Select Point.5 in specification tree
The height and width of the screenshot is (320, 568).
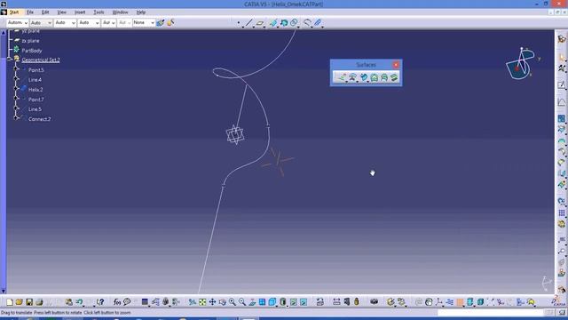coord(35,70)
